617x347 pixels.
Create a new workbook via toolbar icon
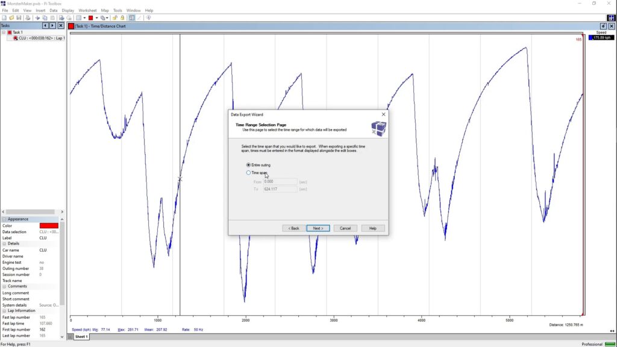[x=4, y=17]
